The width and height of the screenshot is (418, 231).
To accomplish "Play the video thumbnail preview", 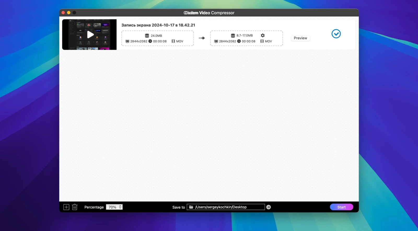I will 90,34.
